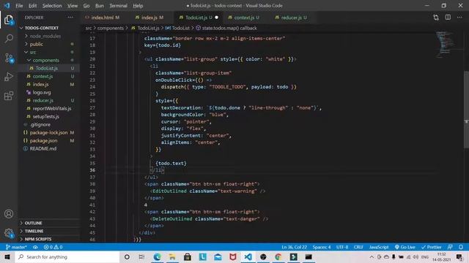This screenshot has width=469, height=263.
Task: Open README.md in the explorer
Action: (x=43, y=148)
